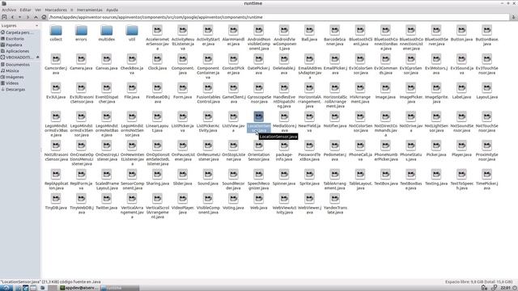Select the YandexTranslate.java file

[x=334, y=204]
